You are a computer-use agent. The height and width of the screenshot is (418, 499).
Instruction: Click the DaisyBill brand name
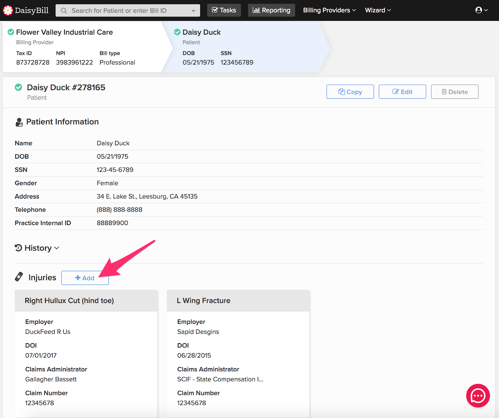tap(32, 10)
